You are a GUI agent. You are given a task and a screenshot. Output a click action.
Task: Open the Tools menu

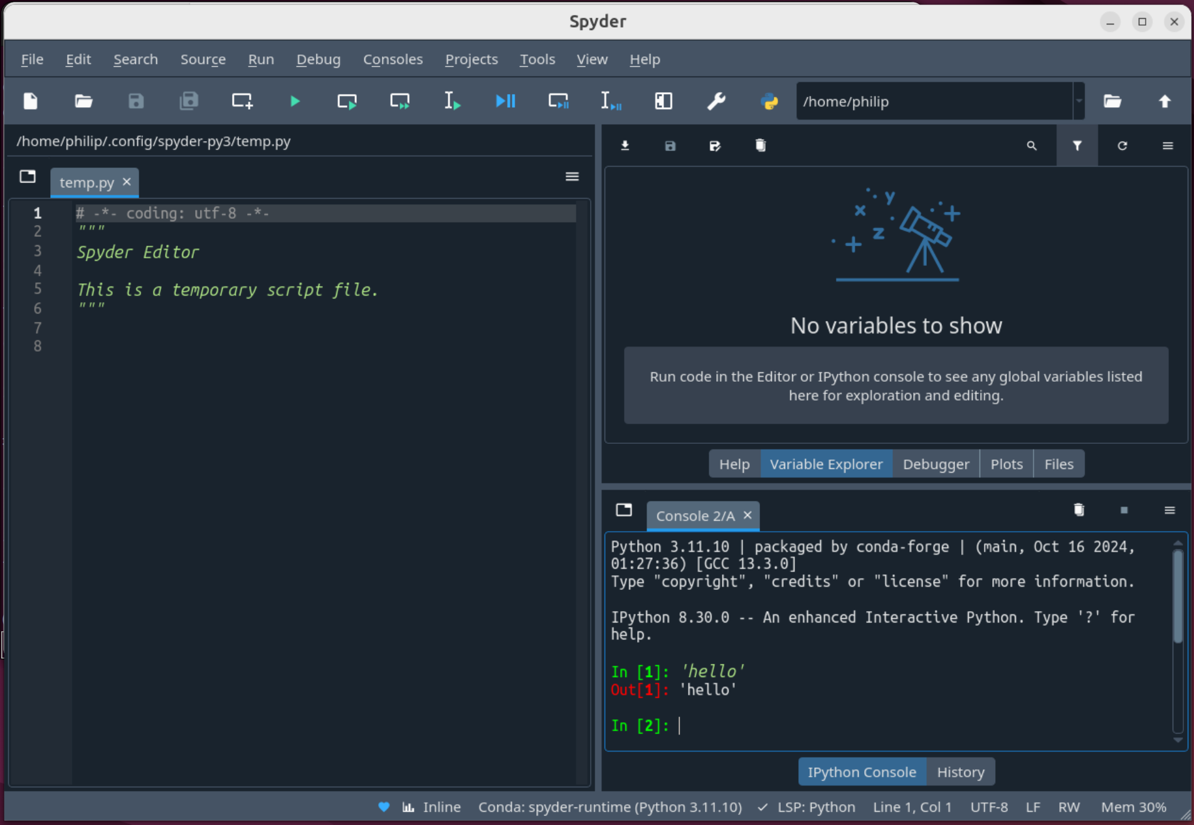tap(537, 59)
